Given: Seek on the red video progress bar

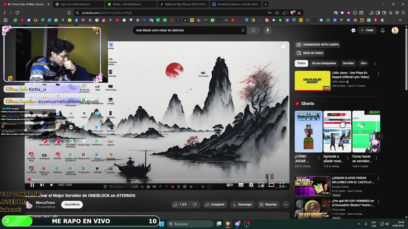Looking at the screenshot, I should click(157, 180).
